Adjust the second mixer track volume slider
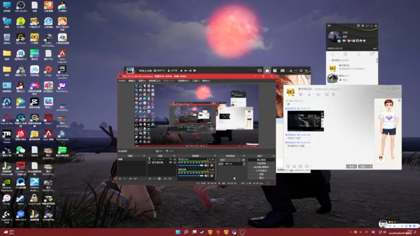The height and width of the screenshot is (236, 420). coord(191,176)
